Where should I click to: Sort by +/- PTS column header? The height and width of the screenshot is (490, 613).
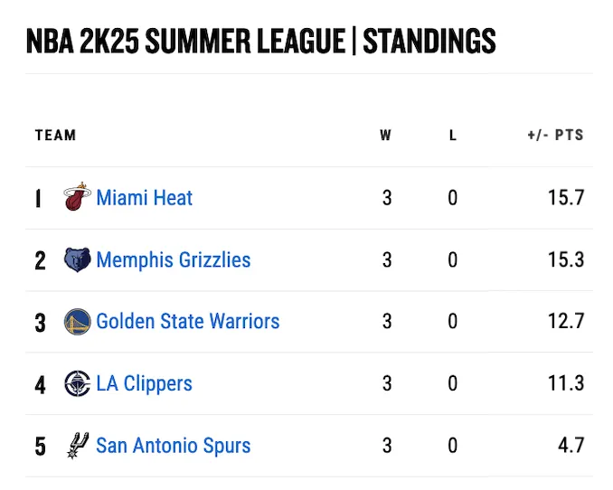tap(555, 136)
